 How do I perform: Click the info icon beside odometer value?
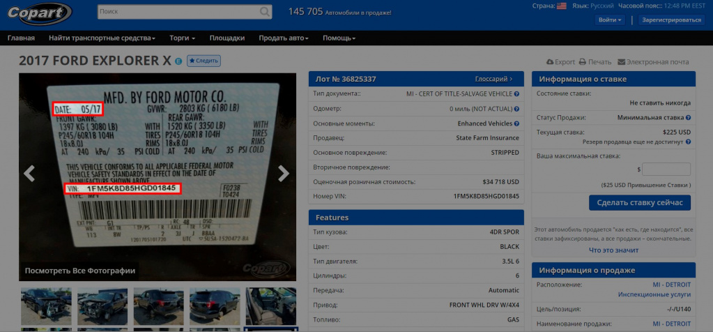coord(516,109)
